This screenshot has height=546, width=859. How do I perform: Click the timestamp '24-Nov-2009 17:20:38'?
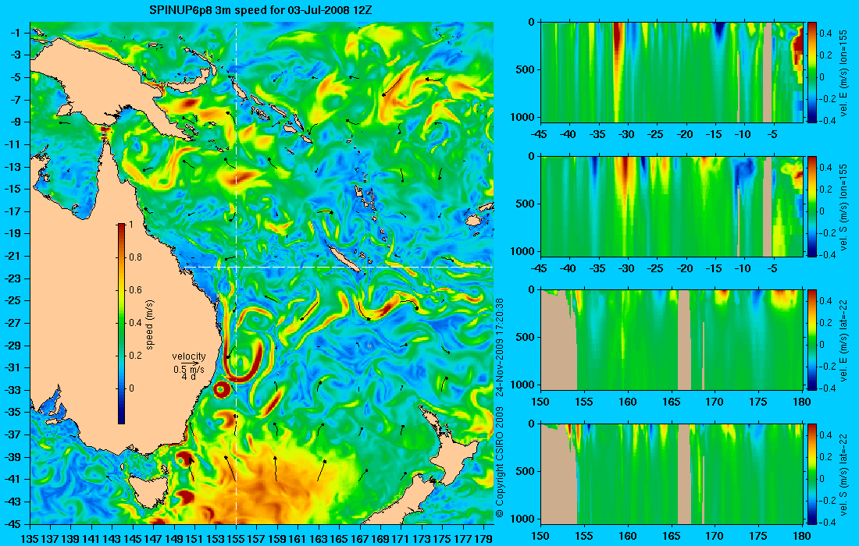[500, 347]
